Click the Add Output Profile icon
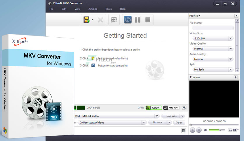Screen dimensions: 244x141 [114, 20]
